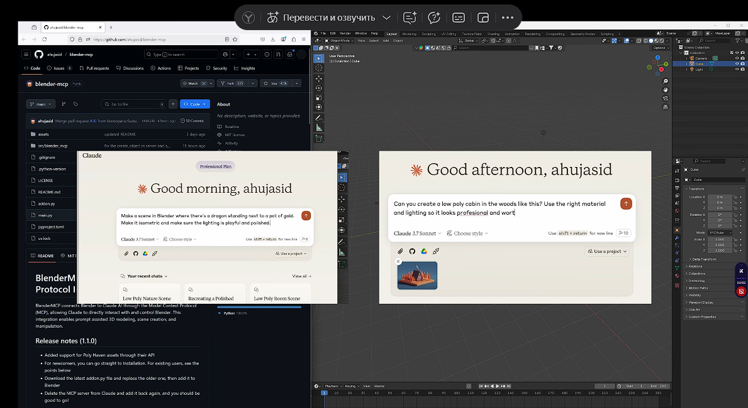This screenshot has height=408, width=748.
Task: Click the viewport zoom magnifier icon
Action: point(666,82)
